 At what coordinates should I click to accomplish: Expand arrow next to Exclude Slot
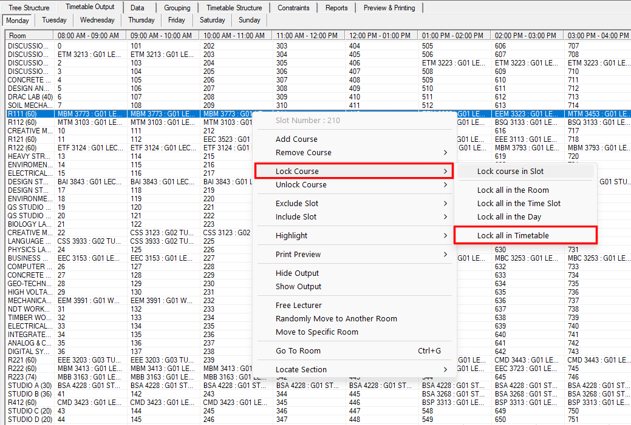[445, 203]
